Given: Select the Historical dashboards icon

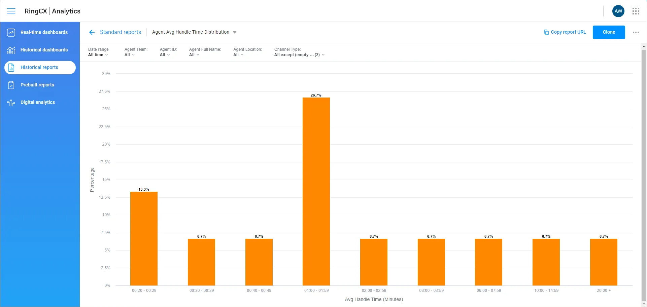Looking at the screenshot, I should pos(11,50).
